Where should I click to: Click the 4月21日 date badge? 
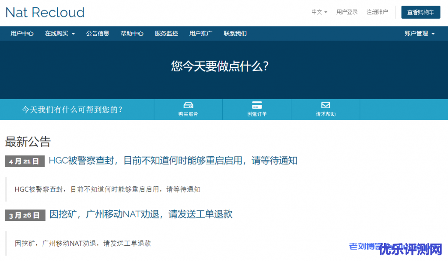[24, 161]
